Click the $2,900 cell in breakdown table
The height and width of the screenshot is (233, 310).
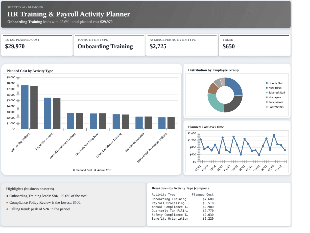pyautogui.click(x=208, y=207)
